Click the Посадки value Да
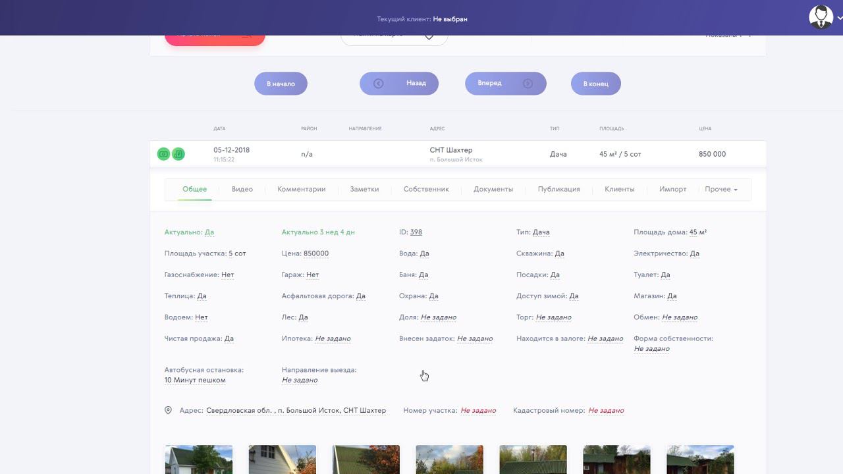The height and width of the screenshot is (474, 843). 555,275
